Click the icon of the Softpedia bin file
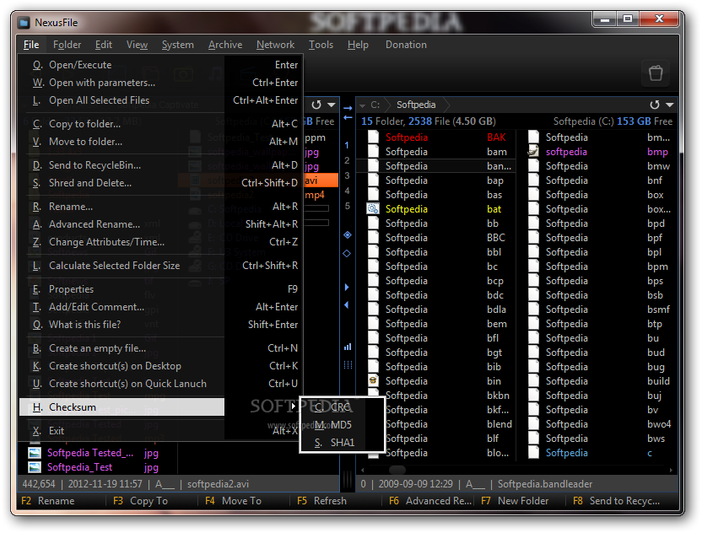Image resolution: width=702 pixels, height=533 pixels. coord(373,381)
